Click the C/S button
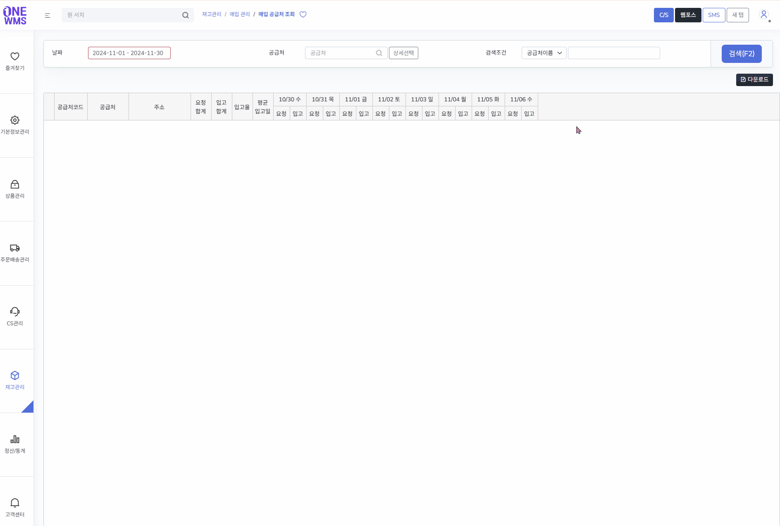This screenshot has width=780, height=526. coord(663,15)
